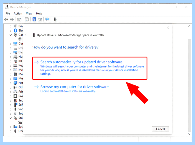Click Show/Hide action pane toolbar icon

click(40, 20)
